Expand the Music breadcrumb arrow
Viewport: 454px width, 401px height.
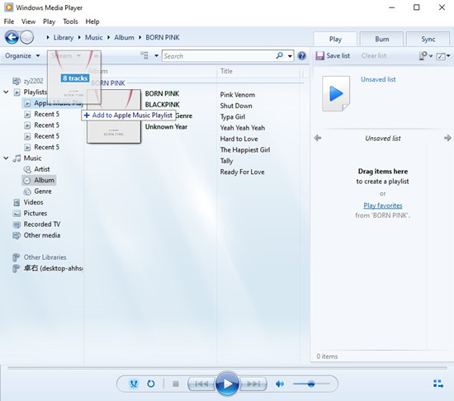(x=108, y=37)
